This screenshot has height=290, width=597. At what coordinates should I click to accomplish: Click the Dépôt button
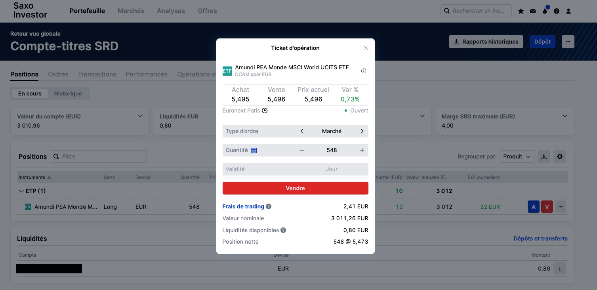[542, 42]
